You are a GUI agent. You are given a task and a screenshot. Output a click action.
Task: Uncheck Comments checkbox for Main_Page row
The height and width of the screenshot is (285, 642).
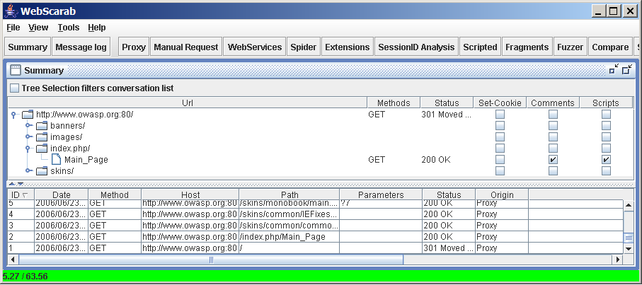pyautogui.click(x=553, y=159)
